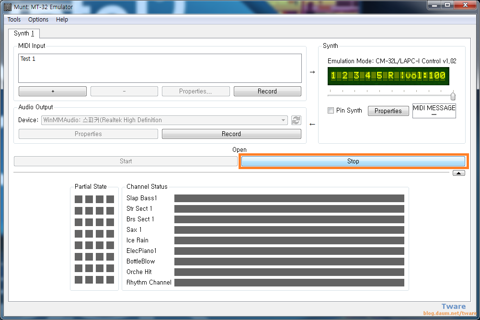
Task: Click the Ice Rain channel label
Action: point(137,240)
